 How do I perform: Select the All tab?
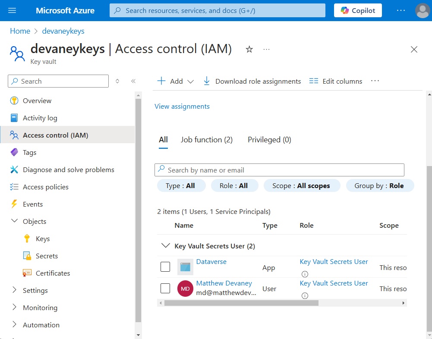pos(164,140)
